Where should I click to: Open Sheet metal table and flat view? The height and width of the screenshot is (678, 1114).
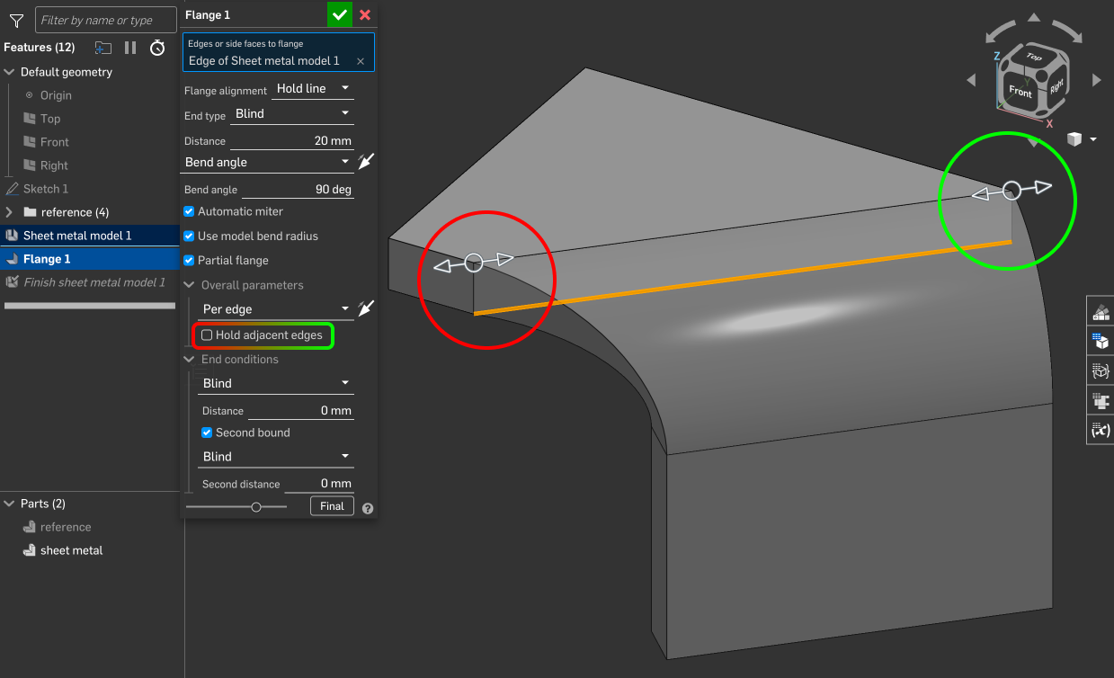(1101, 401)
